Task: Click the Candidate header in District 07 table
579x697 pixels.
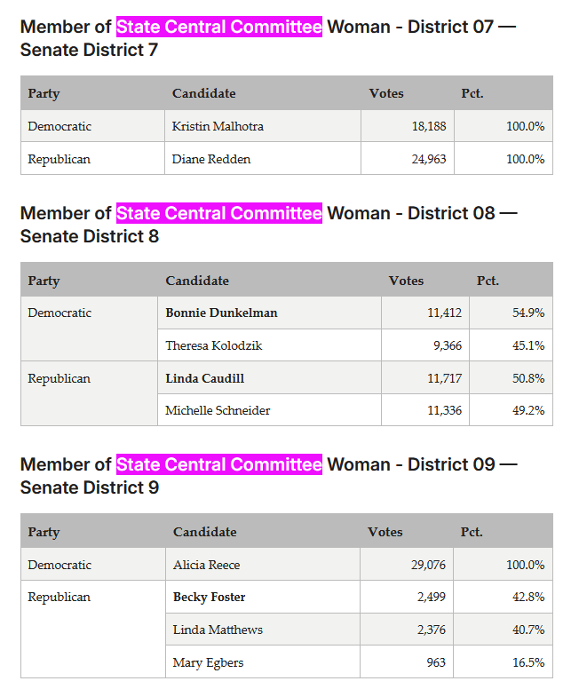Action: 203,93
